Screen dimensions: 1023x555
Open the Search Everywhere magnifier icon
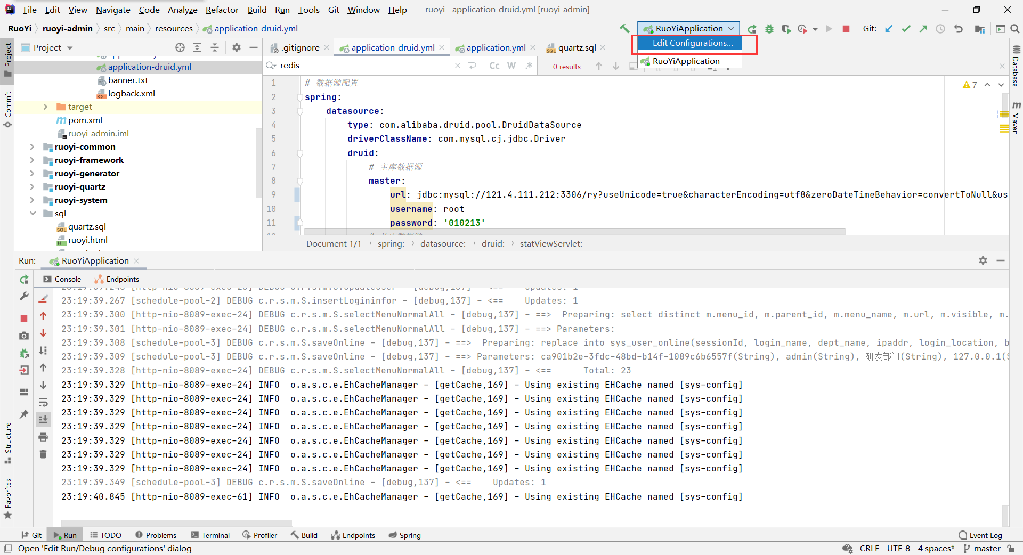click(x=1015, y=29)
